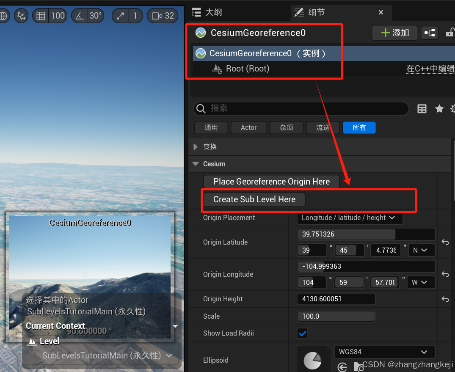Use selected asset arrow icon for Ellipsoid
Viewport: 455px width, 372px height.
pyautogui.click(x=342, y=367)
